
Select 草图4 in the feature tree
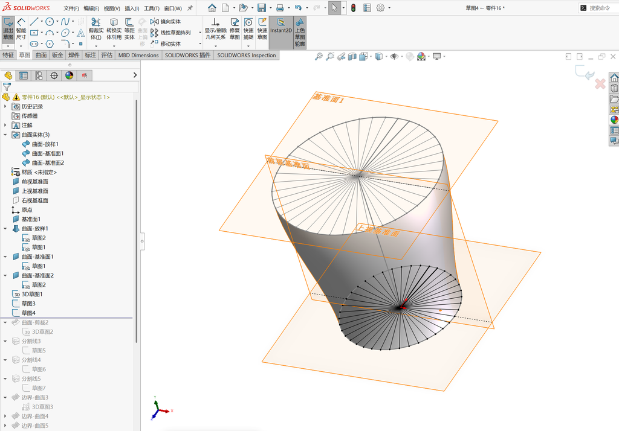28,313
